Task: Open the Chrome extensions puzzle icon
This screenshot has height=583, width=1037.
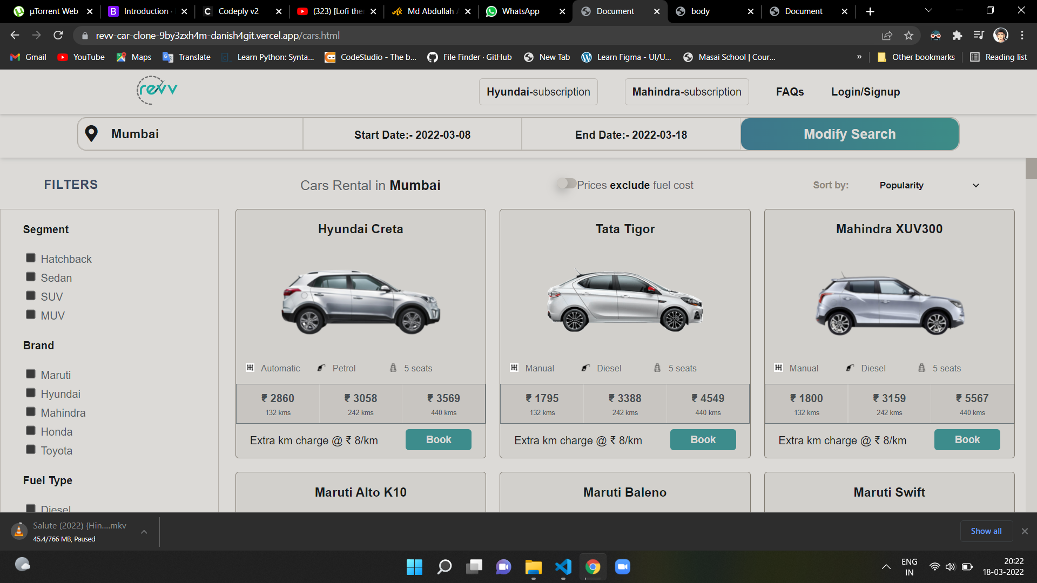Action: (957, 35)
